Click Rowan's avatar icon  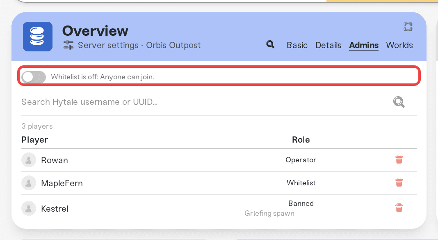click(x=29, y=160)
